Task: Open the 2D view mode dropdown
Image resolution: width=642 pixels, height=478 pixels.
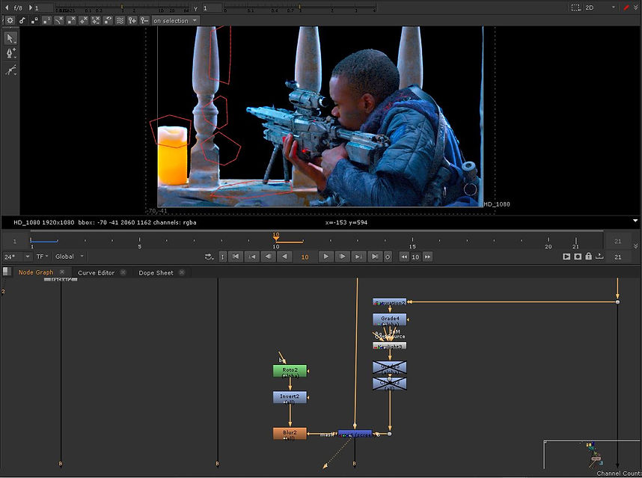Action: 600,7
